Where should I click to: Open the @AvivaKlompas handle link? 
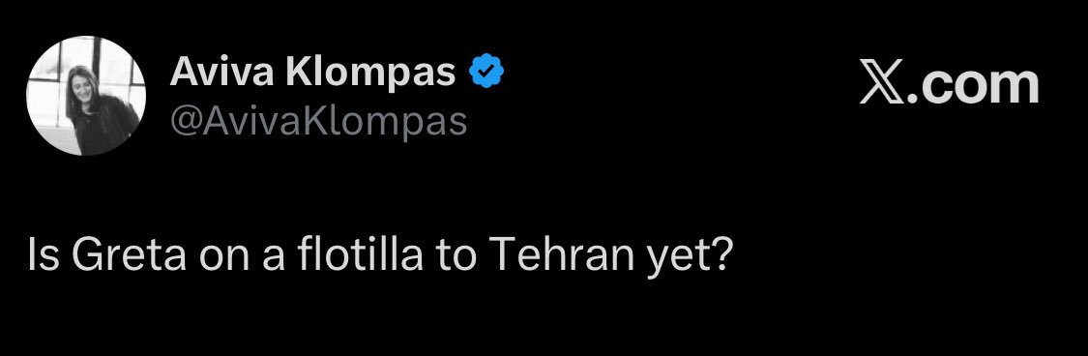[x=318, y=120]
